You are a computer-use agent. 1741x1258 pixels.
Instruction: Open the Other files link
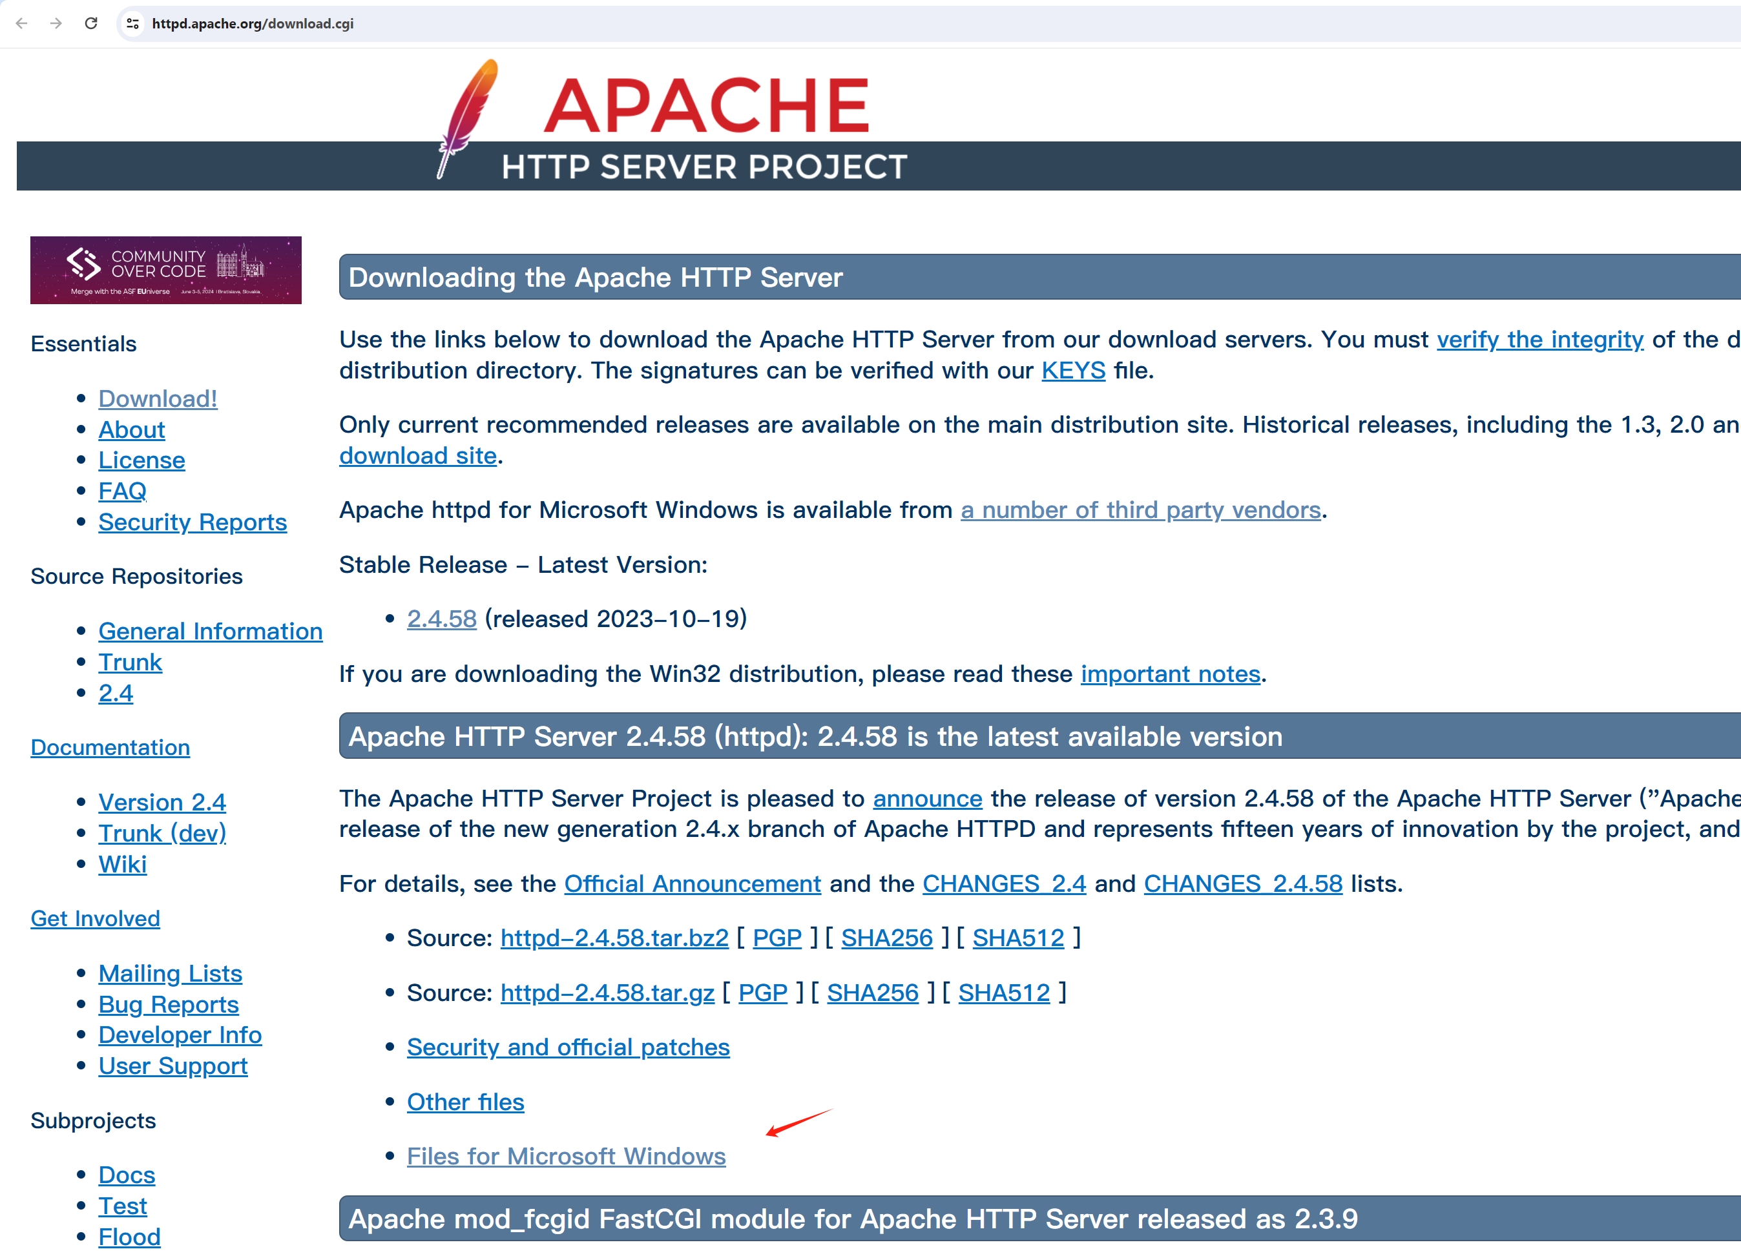tap(465, 1102)
